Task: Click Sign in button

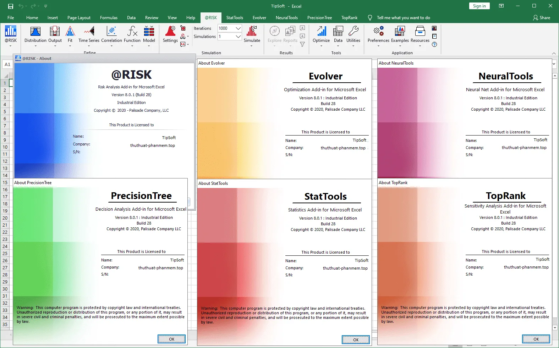Action: click(479, 6)
